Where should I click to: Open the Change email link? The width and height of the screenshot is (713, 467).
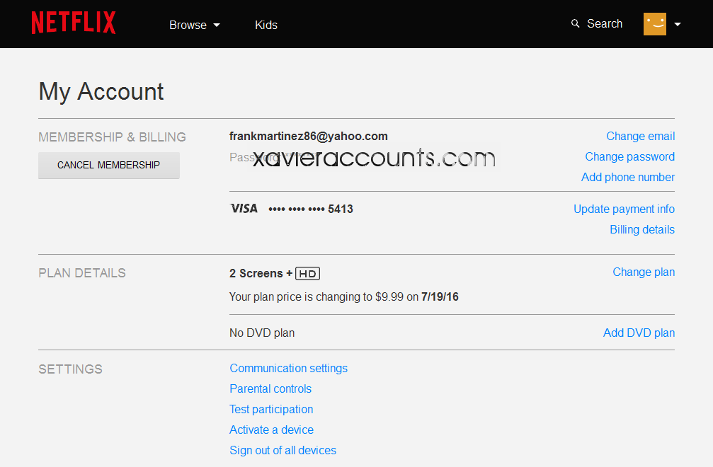640,137
